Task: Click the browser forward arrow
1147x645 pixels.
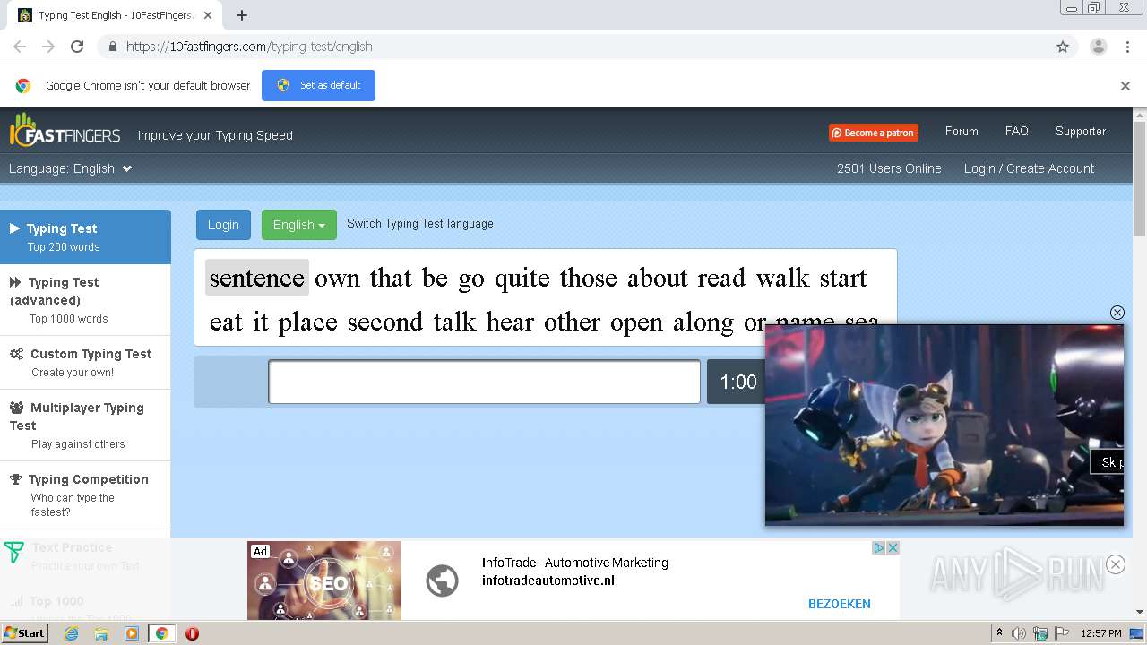Action: 48,47
